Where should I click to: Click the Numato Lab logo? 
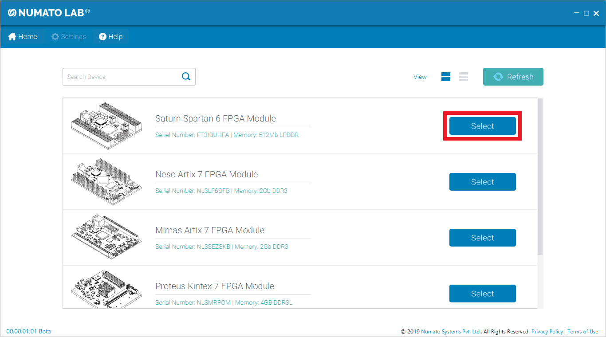pos(49,12)
